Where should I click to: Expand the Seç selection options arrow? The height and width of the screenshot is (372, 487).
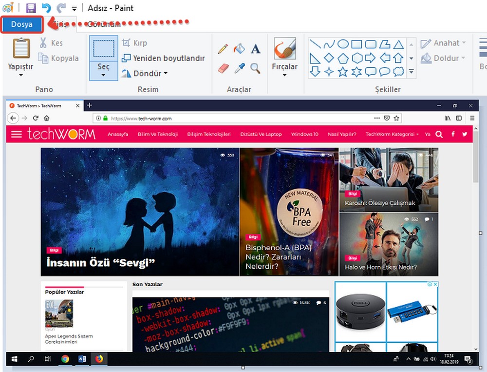[x=103, y=75]
